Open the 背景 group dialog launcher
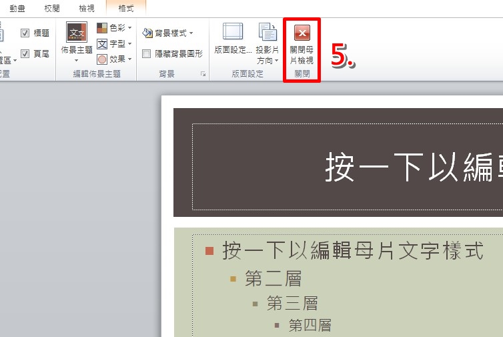 (x=203, y=74)
